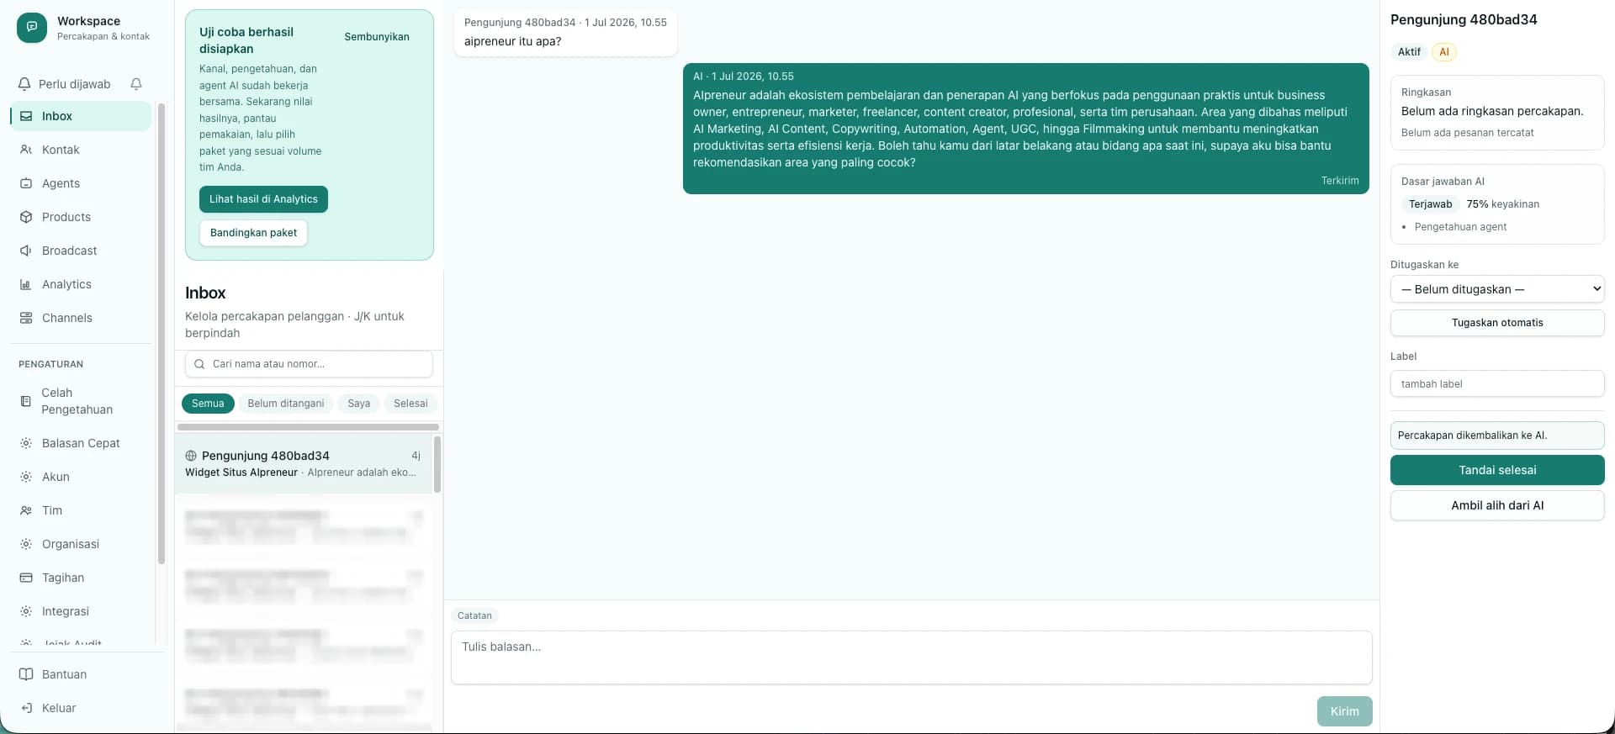The width and height of the screenshot is (1615, 734).
Task: Click the filter tabs horizontal scrollbar
Action: pos(308,427)
